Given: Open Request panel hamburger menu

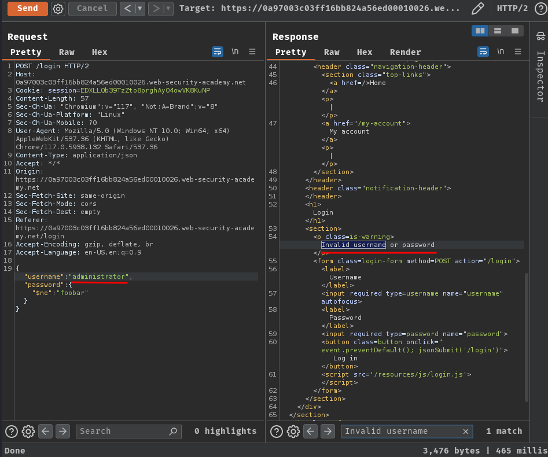Looking at the screenshot, I should pos(252,51).
